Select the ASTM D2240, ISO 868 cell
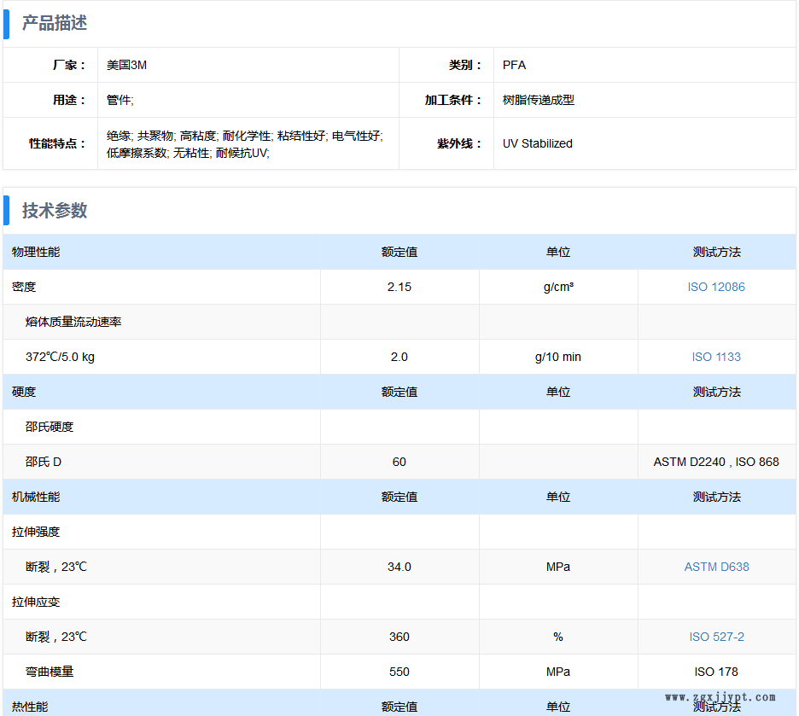This screenshot has height=716, width=799. 716,462
